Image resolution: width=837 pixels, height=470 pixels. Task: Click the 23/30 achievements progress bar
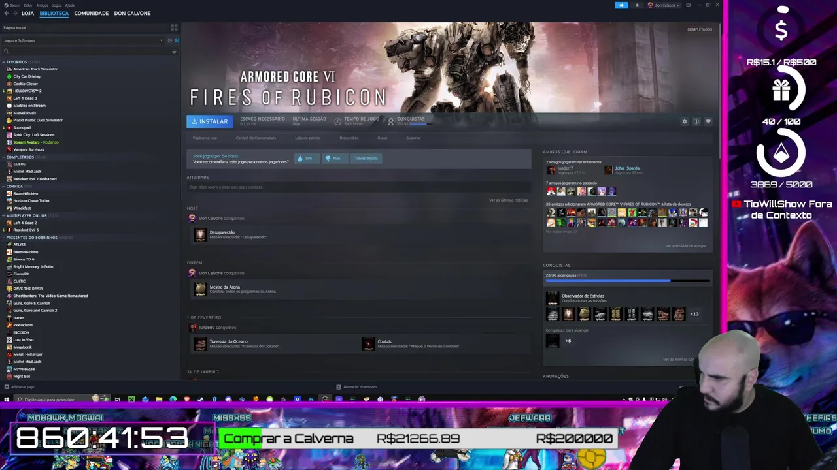[627, 281]
